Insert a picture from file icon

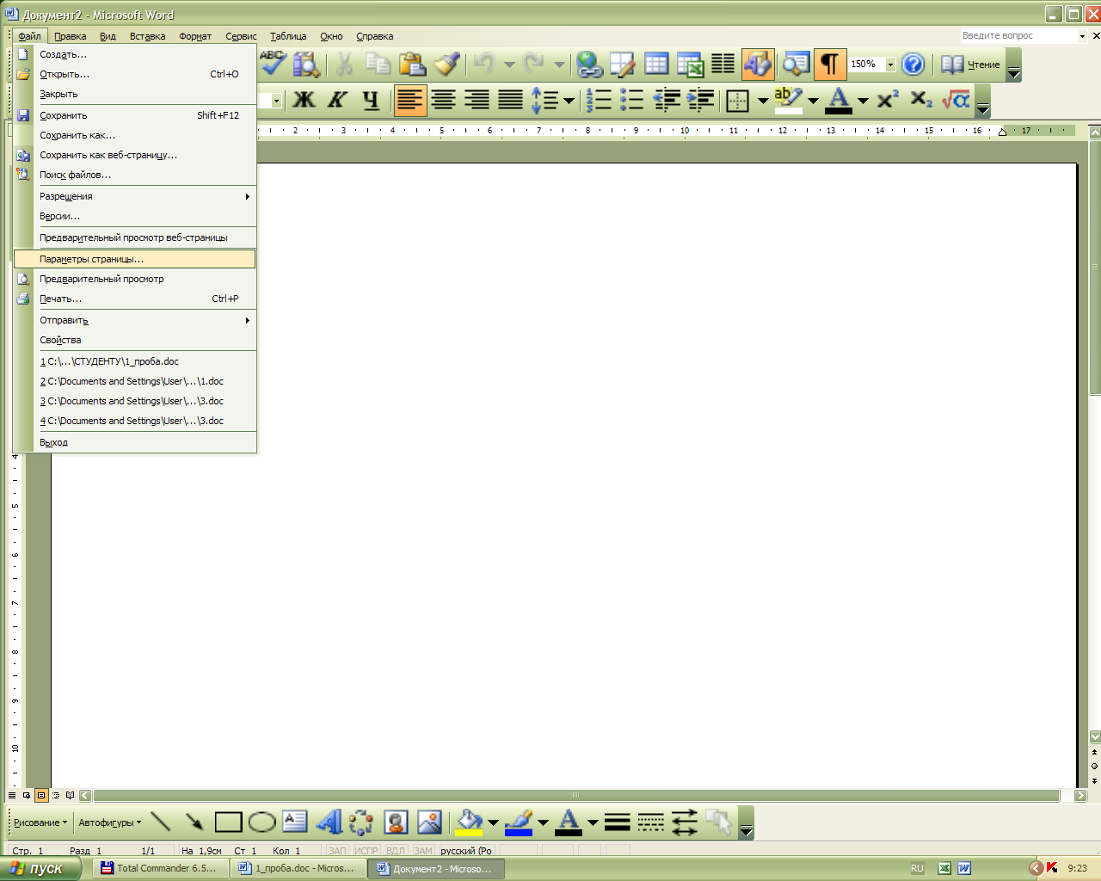pyautogui.click(x=429, y=822)
